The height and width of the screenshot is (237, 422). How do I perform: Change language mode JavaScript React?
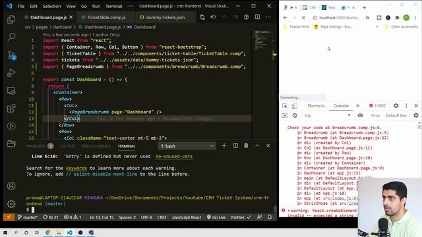[x=186, y=217]
